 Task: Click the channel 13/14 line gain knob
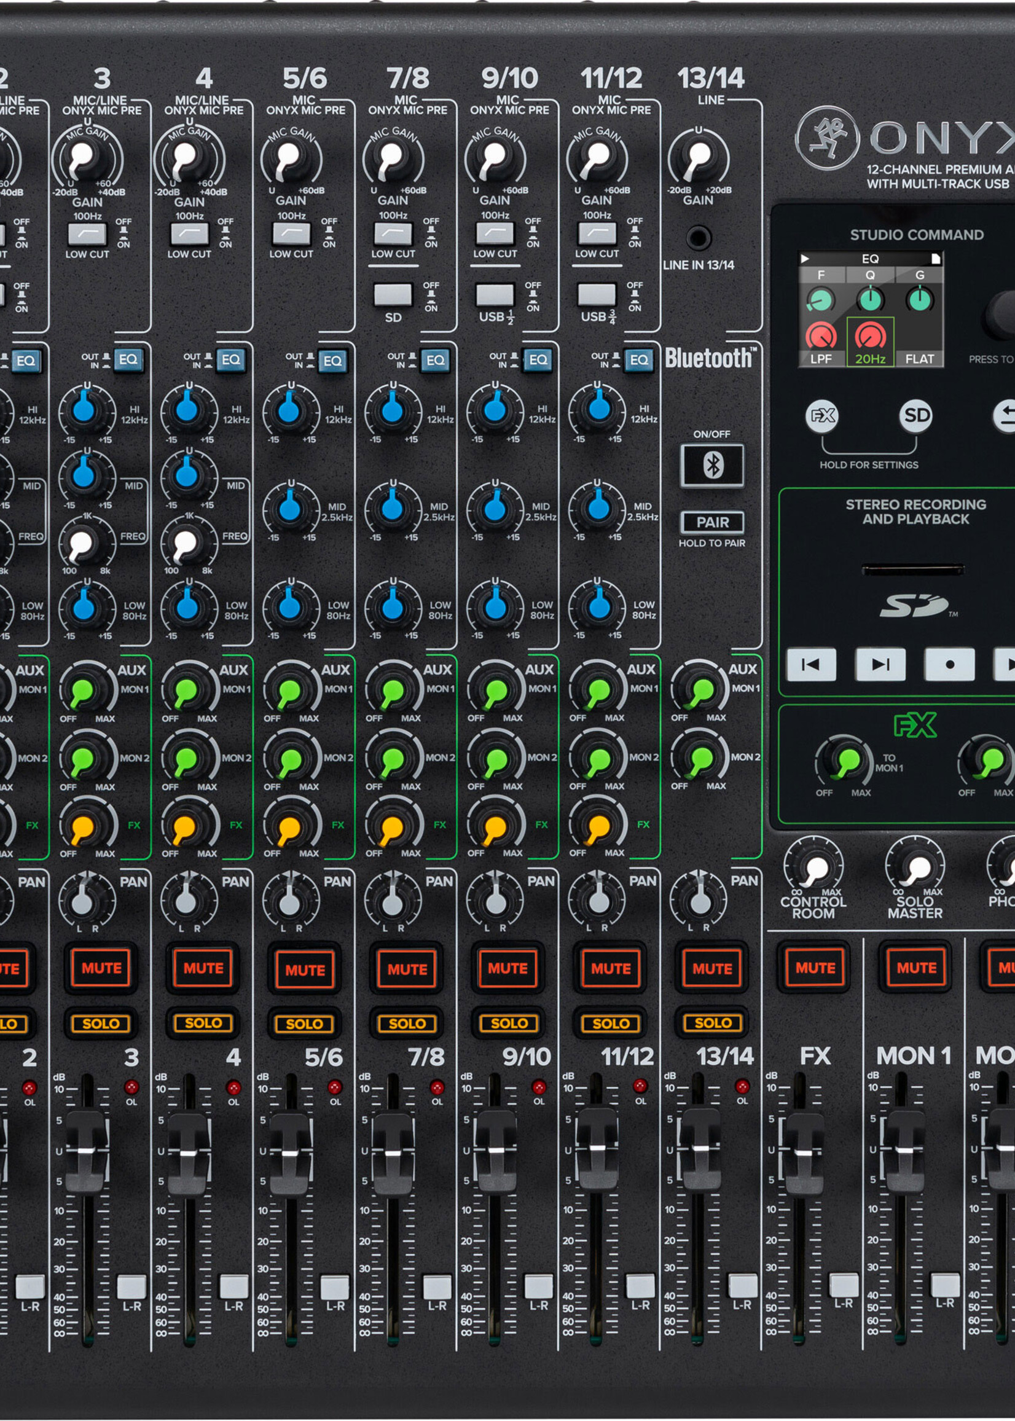tap(698, 157)
